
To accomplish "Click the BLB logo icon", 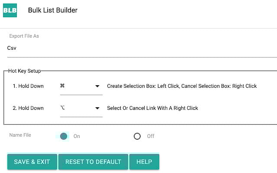I will pos(10,10).
